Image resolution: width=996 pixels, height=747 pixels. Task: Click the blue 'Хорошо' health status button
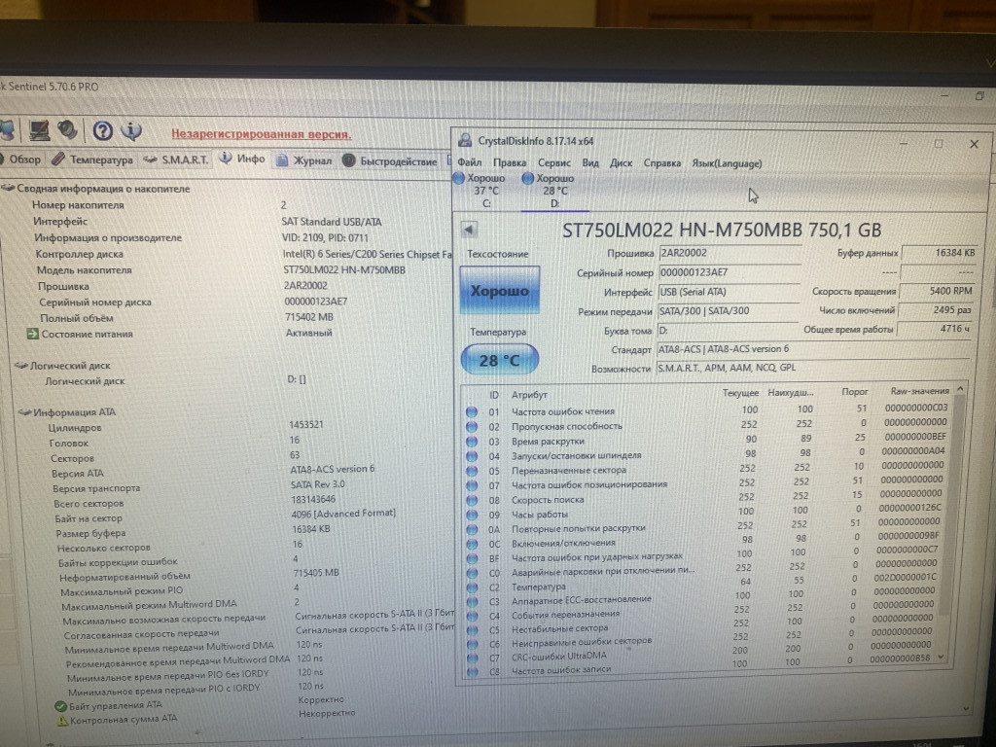pos(500,290)
